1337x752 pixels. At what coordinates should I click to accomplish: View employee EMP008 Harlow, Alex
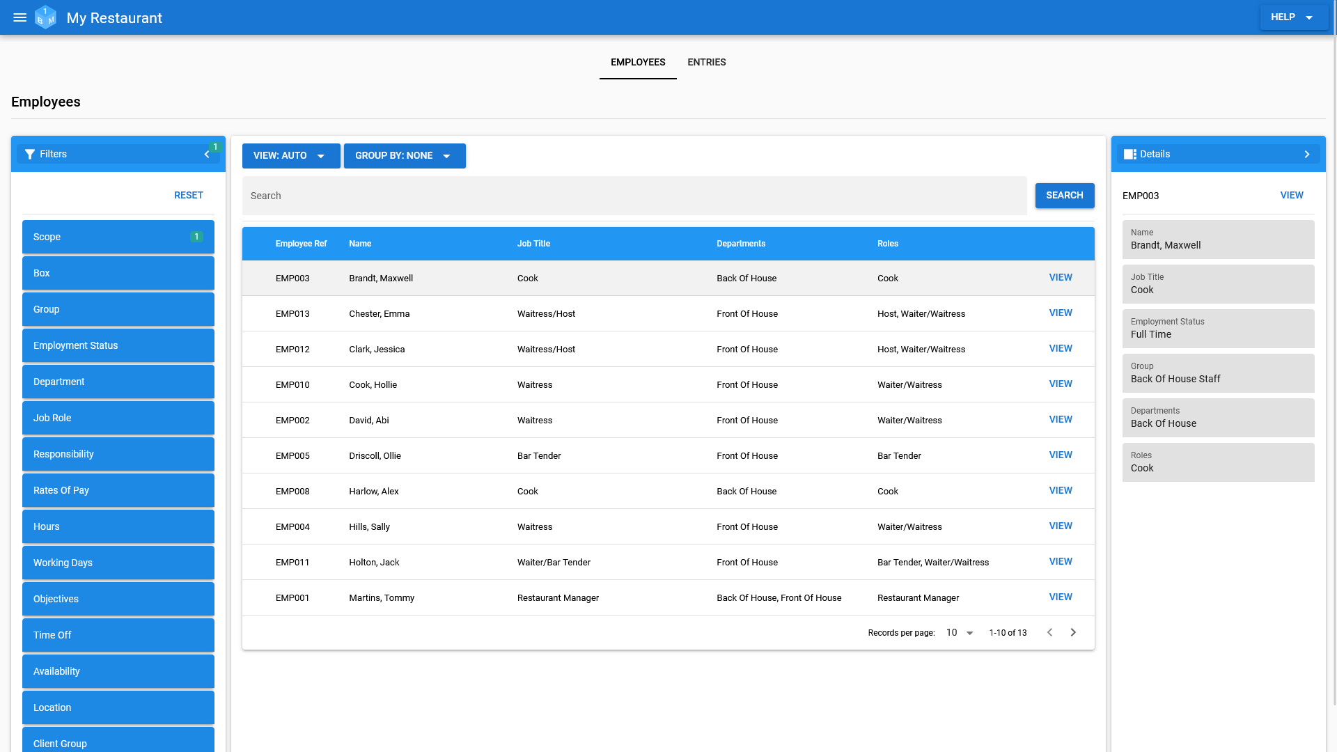[1061, 490]
